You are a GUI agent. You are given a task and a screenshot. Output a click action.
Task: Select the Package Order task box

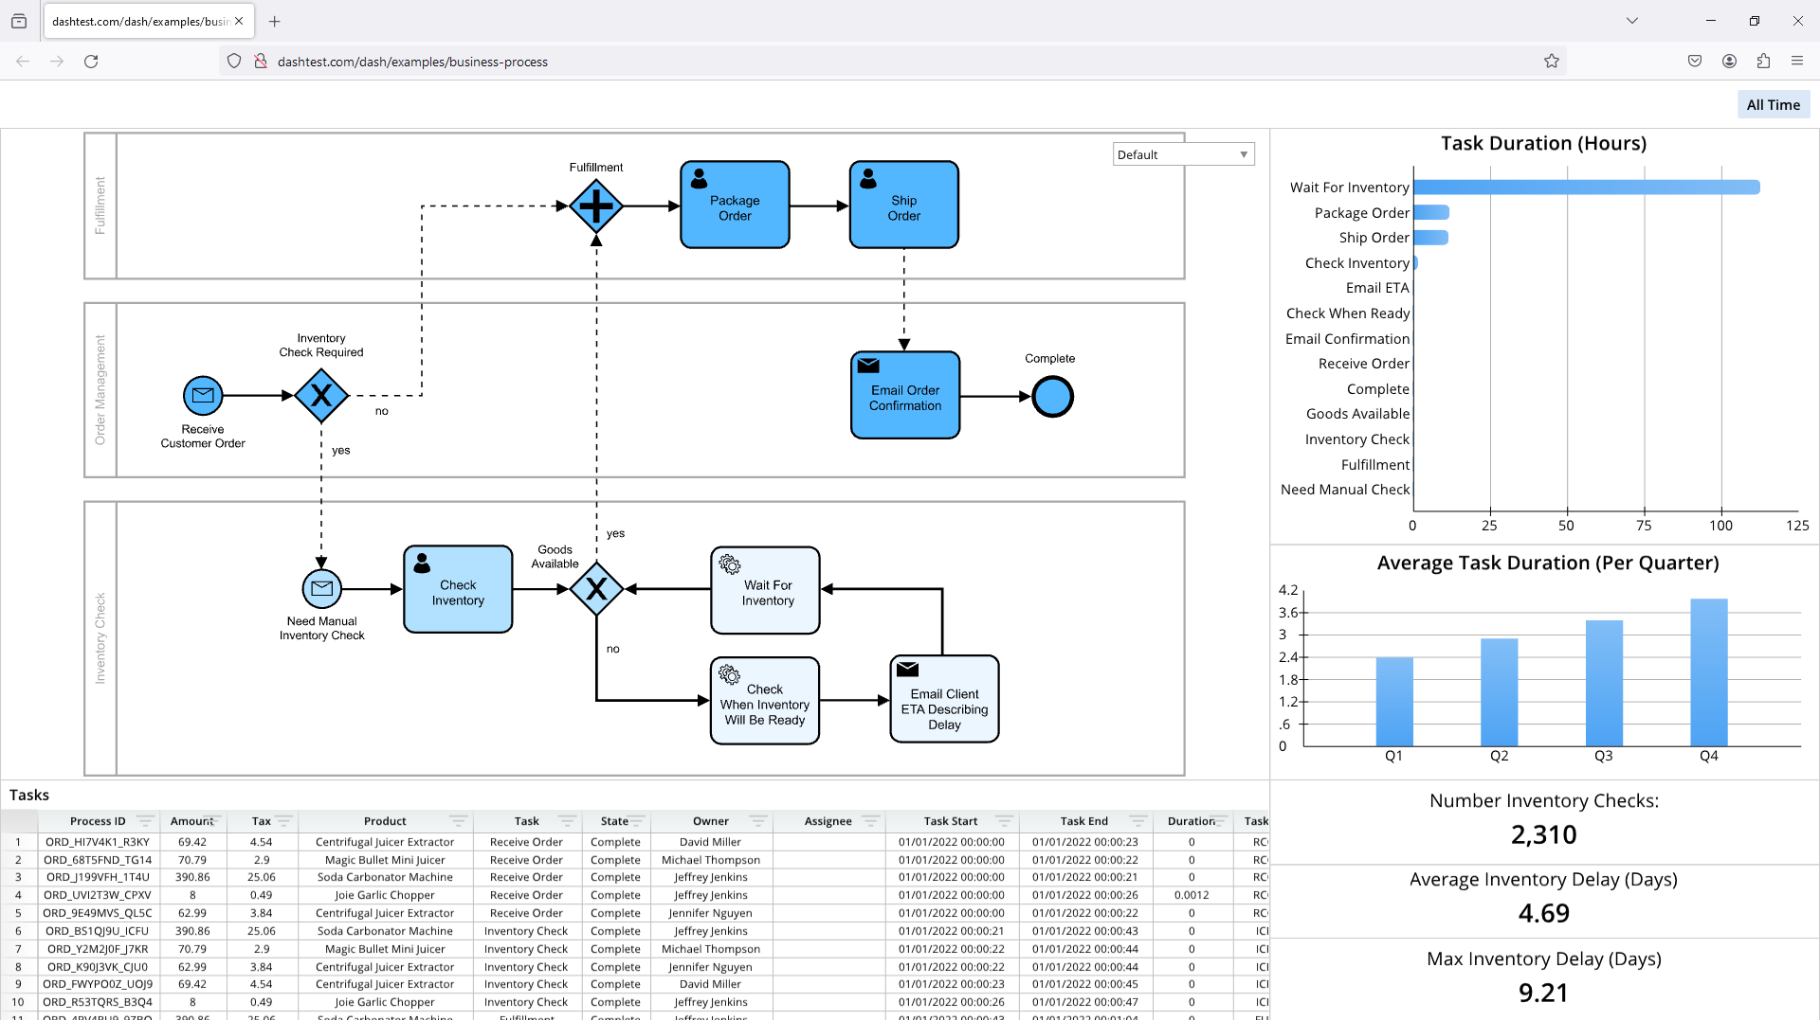[x=735, y=205]
